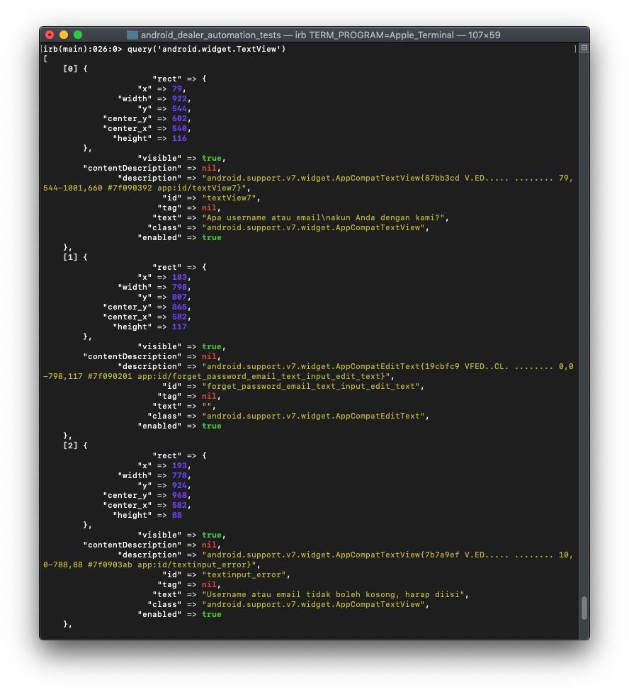Click the height value 88

click(177, 515)
